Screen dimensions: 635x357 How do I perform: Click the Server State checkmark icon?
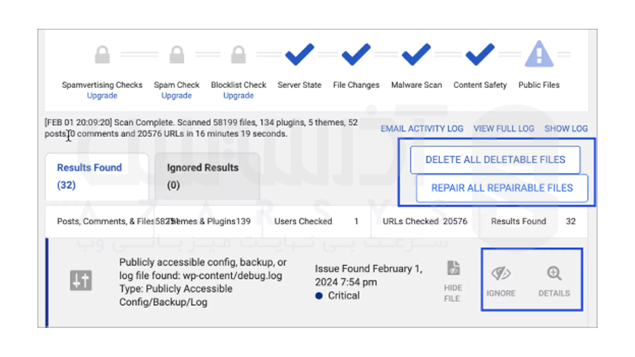coord(299,55)
